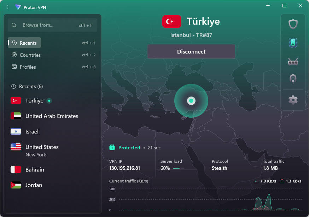This screenshot has height=217, width=309.
Task: Click the United States flag icon
Action: coord(16,147)
